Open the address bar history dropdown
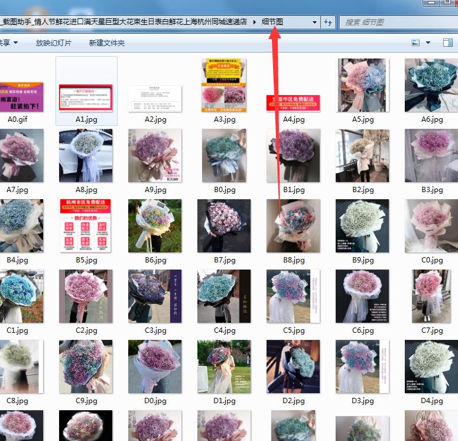The image size is (458, 441). coord(314,22)
